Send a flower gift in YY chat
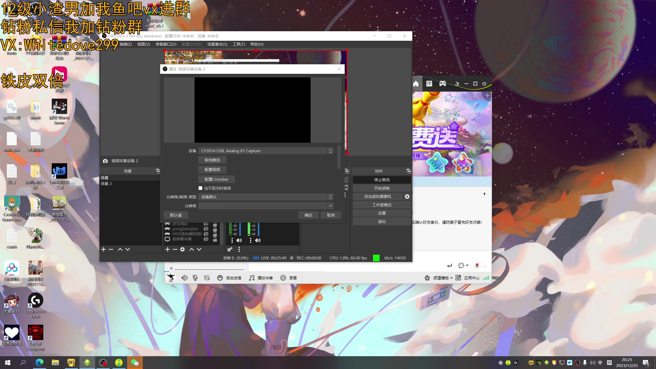 pos(477,265)
